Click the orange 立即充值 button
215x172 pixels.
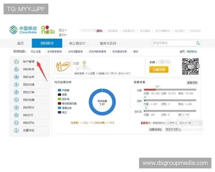159,70
